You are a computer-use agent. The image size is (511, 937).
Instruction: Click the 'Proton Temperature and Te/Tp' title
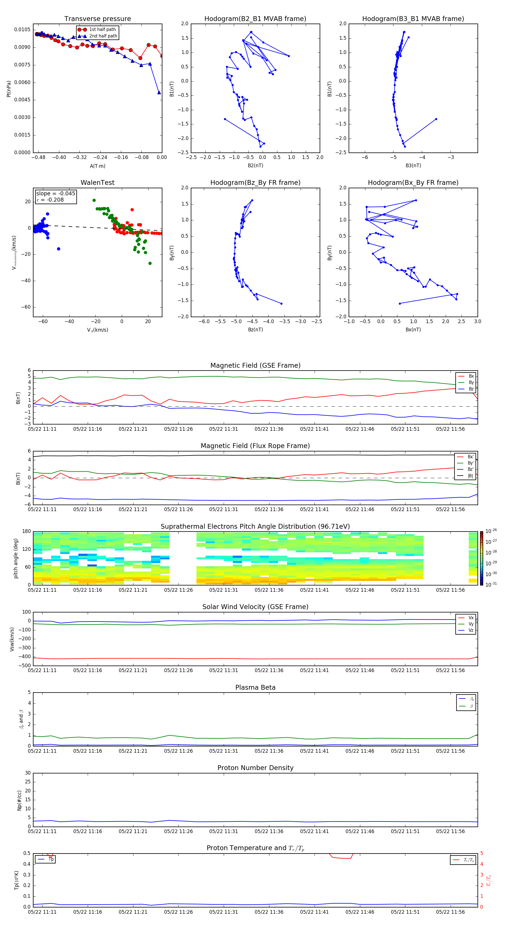[x=255, y=848]
